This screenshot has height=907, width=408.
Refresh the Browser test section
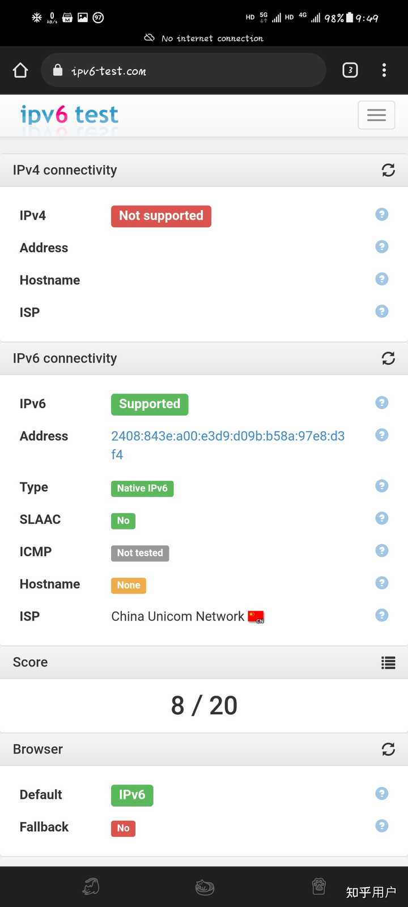(388, 749)
